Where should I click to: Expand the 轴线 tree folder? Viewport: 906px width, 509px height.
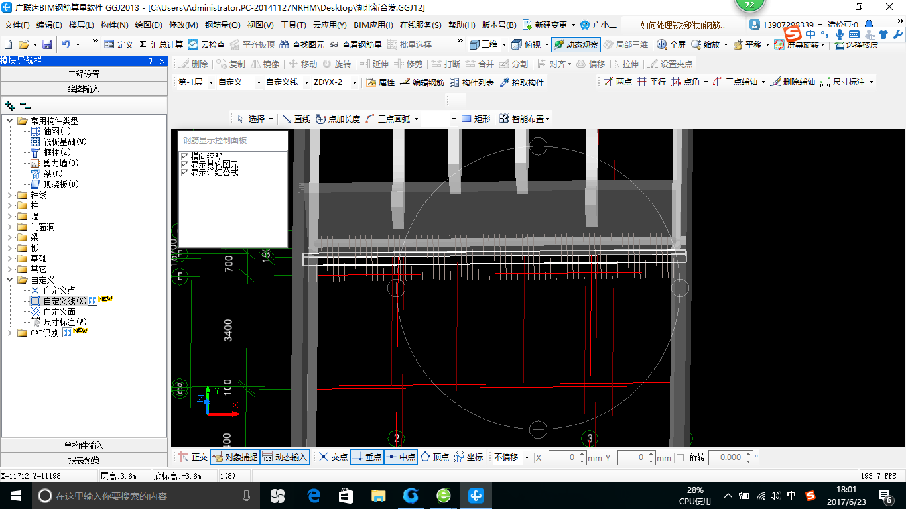(x=10, y=195)
